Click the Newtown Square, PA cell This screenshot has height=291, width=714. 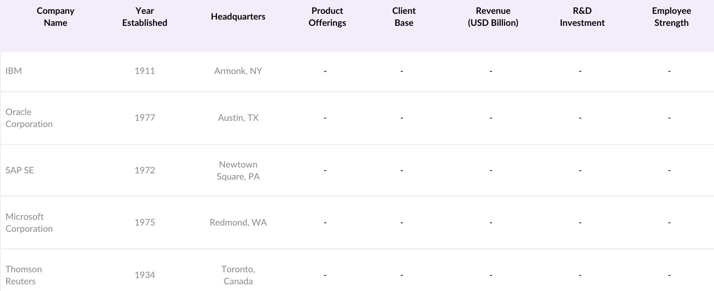tap(238, 170)
